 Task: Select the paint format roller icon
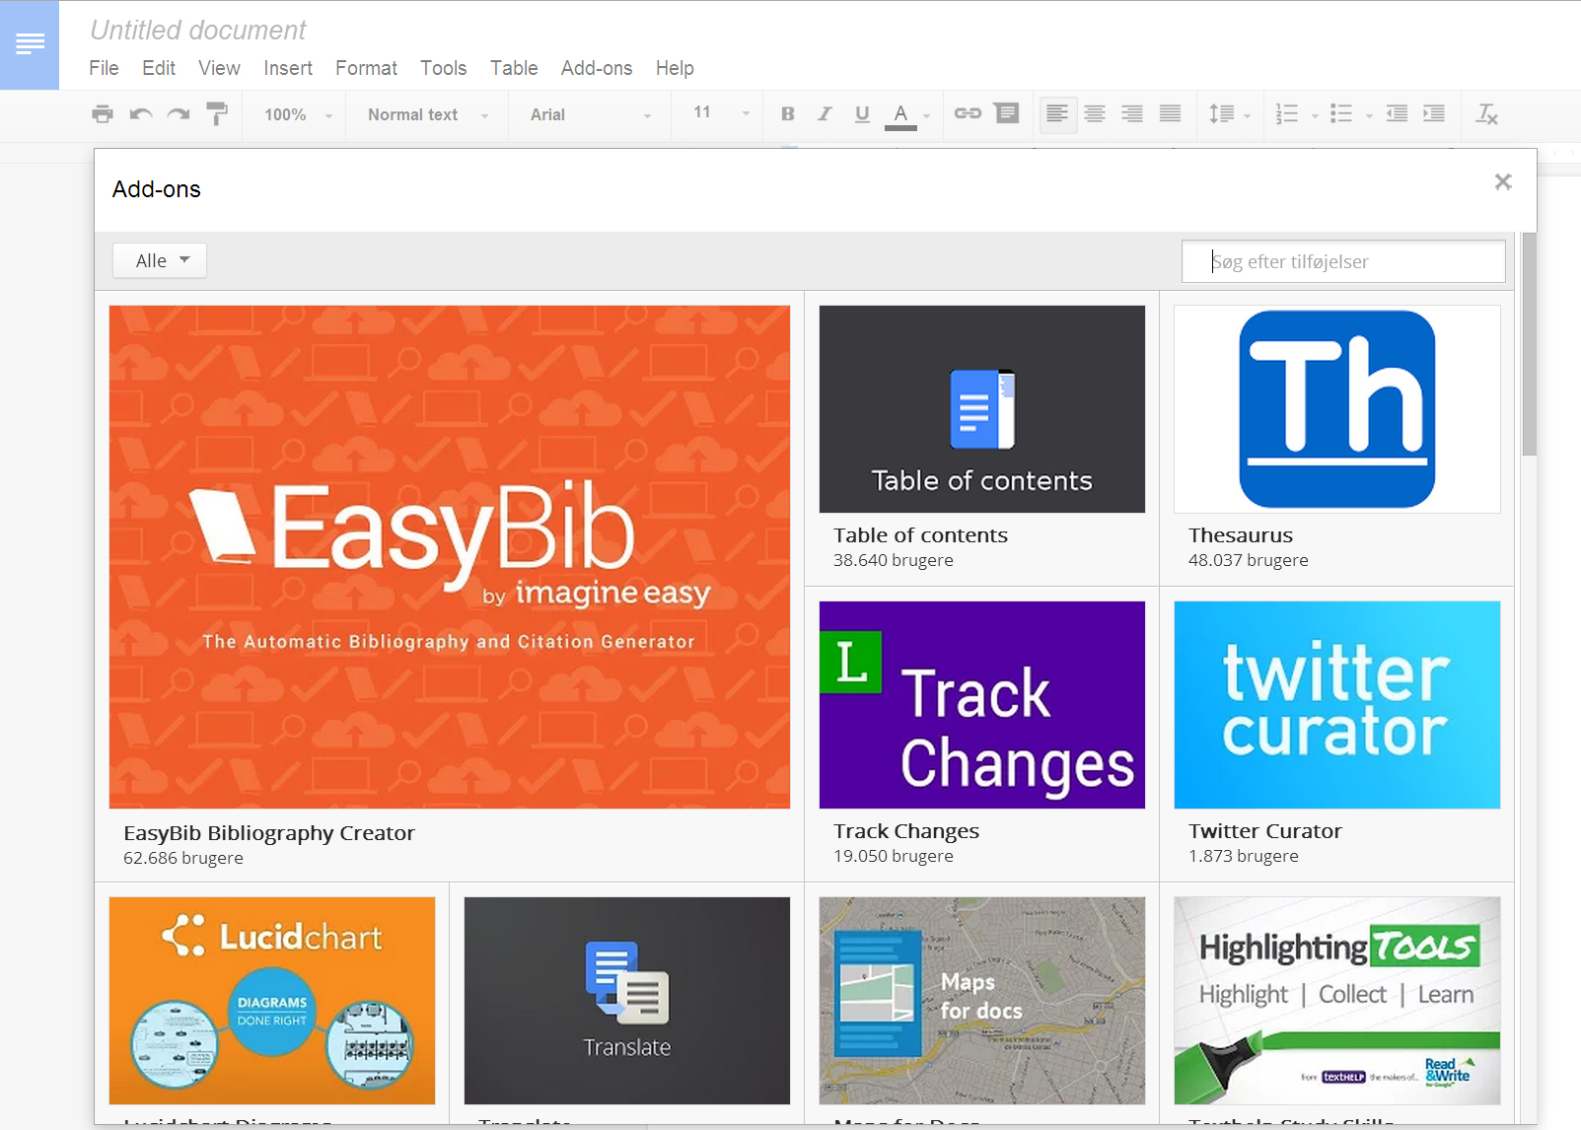coord(217,114)
